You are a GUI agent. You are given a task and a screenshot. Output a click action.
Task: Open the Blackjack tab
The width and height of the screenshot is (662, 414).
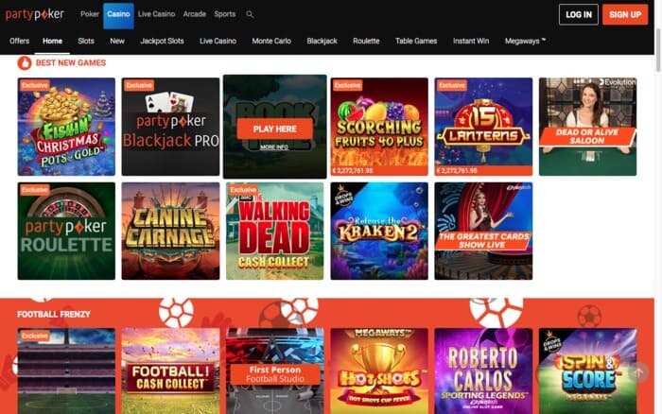pyautogui.click(x=322, y=41)
